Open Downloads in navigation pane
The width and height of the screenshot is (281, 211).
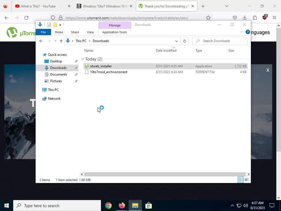(x=58, y=68)
